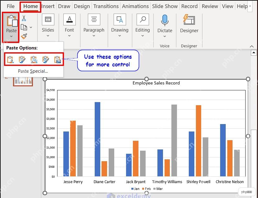258x198 pixels.
Task: Select Shirley Powell's orange Feb bar
Action: pos(198,141)
